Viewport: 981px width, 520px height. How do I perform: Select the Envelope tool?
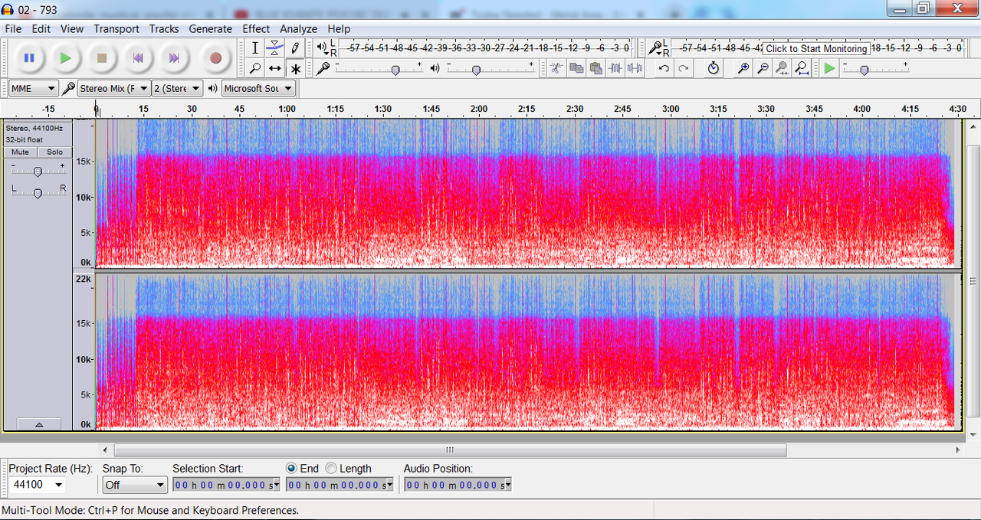pos(275,48)
